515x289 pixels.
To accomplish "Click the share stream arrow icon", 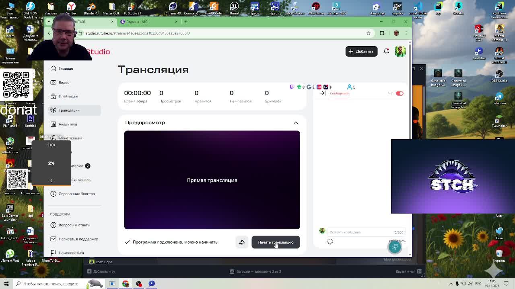I will pyautogui.click(x=242, y=242).
